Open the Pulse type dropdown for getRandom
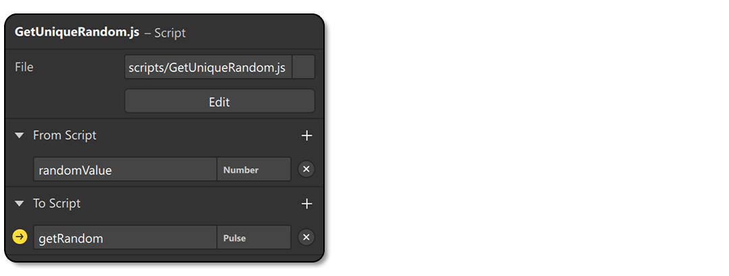Image resolution: width=729 pixels, height=276 pixels. [254, 238]
